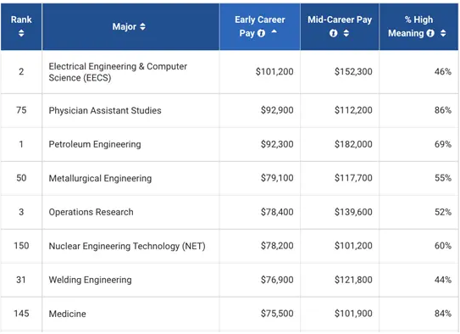Select Nuclear Engineering Technology (NET) major
460x334 pixels.
pos(127,246)
